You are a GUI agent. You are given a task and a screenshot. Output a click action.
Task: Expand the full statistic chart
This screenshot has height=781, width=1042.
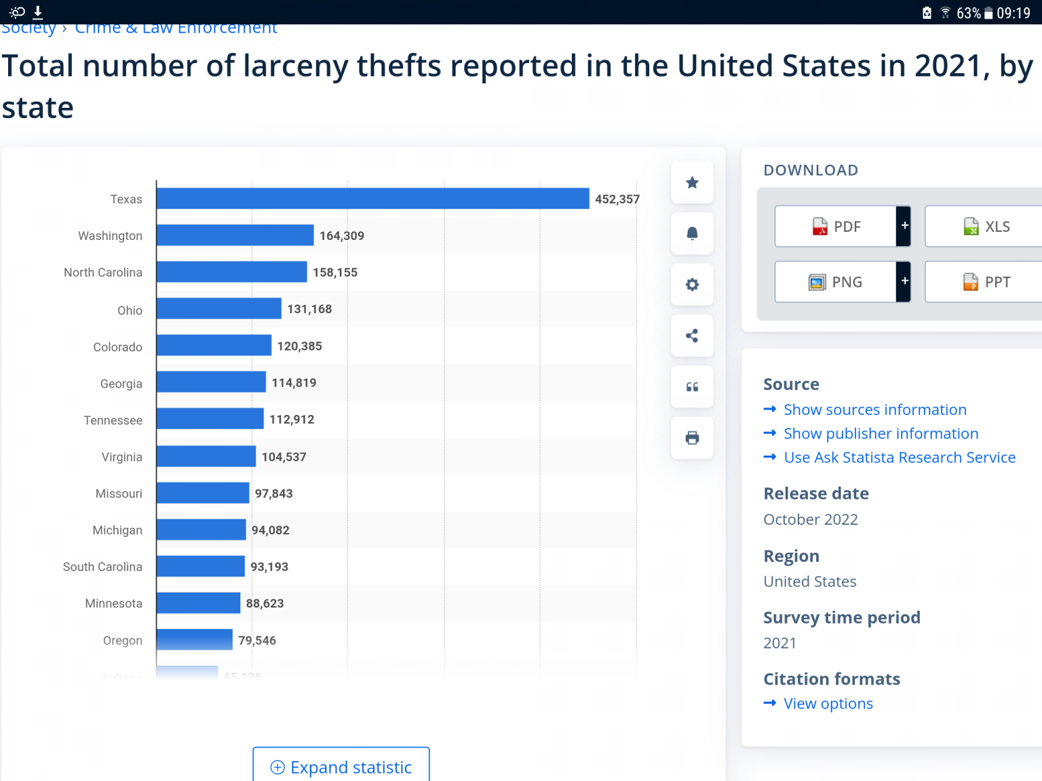341,767
